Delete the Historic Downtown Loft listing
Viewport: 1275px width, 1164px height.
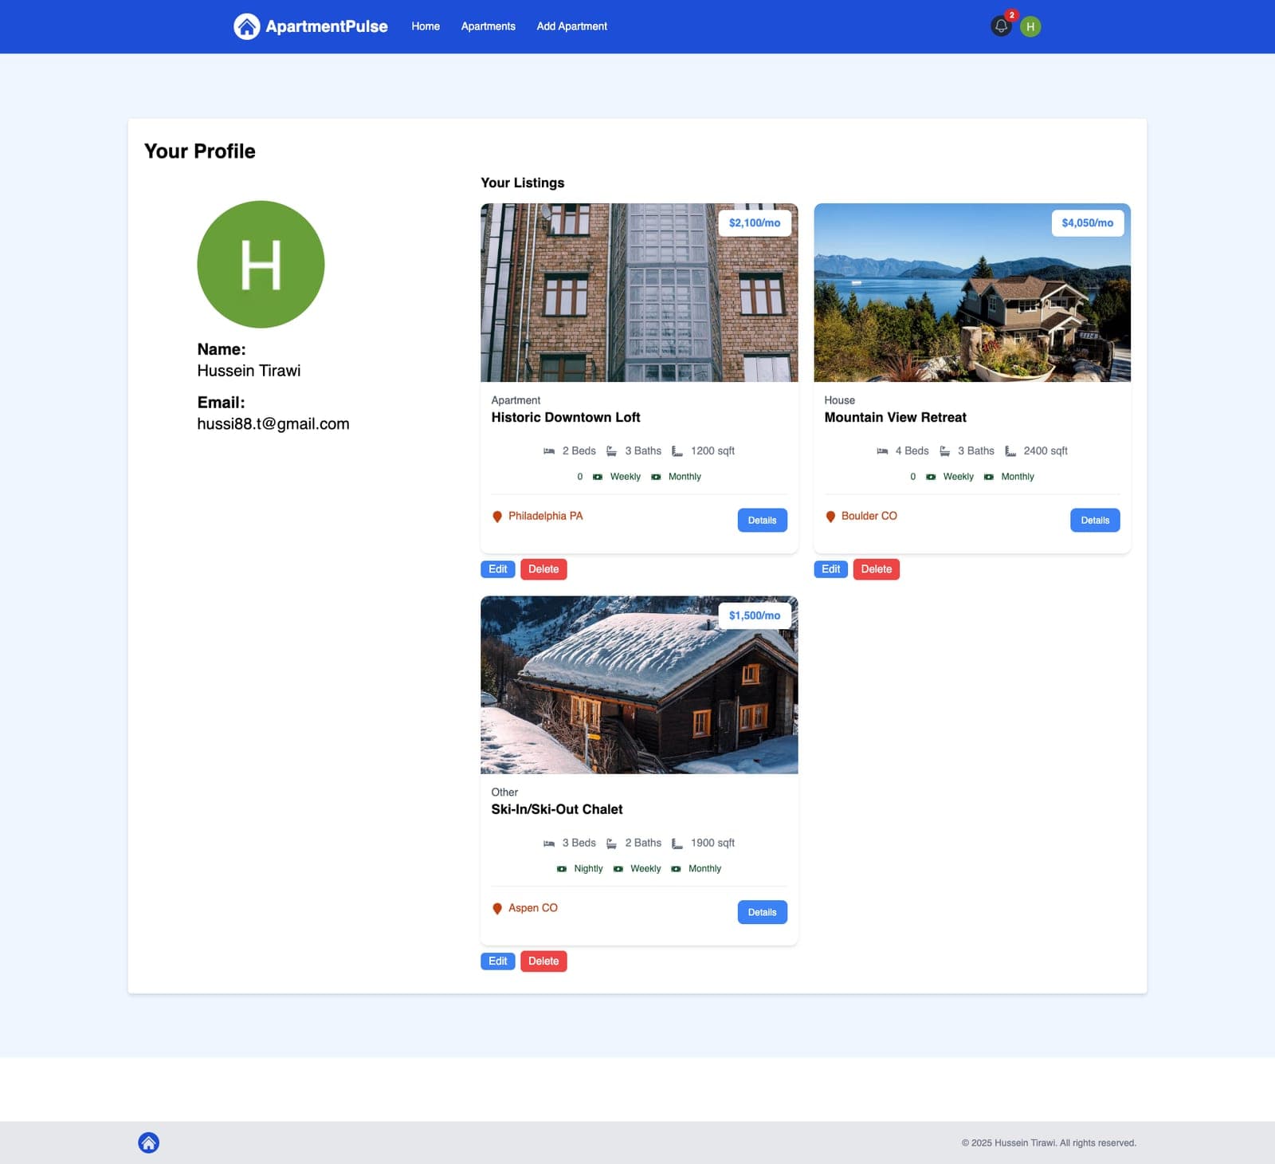543,569
